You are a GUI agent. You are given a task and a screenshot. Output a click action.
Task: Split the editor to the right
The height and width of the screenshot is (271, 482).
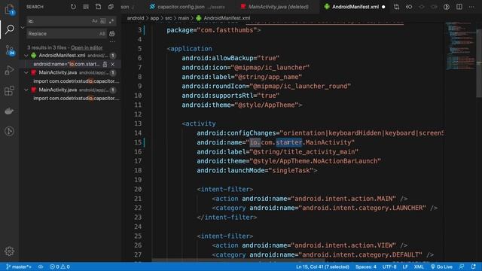pos(459,7)
